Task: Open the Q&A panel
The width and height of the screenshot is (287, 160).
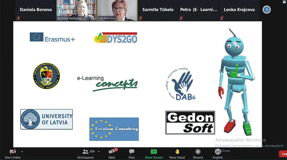Action: tap(112, 154)
